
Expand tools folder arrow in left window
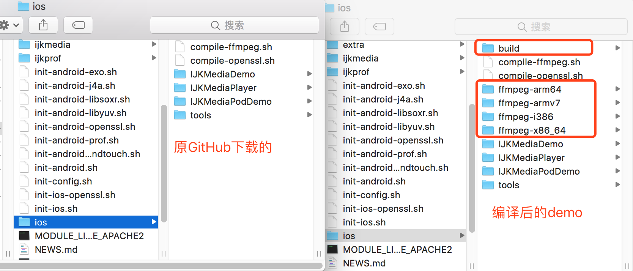pos(310,115)
